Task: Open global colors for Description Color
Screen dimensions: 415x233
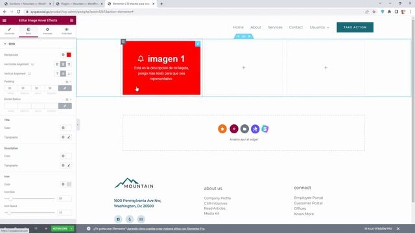Action: (x=63, y=156)
